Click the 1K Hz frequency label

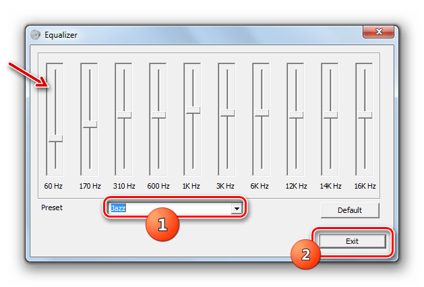(192, 185)
